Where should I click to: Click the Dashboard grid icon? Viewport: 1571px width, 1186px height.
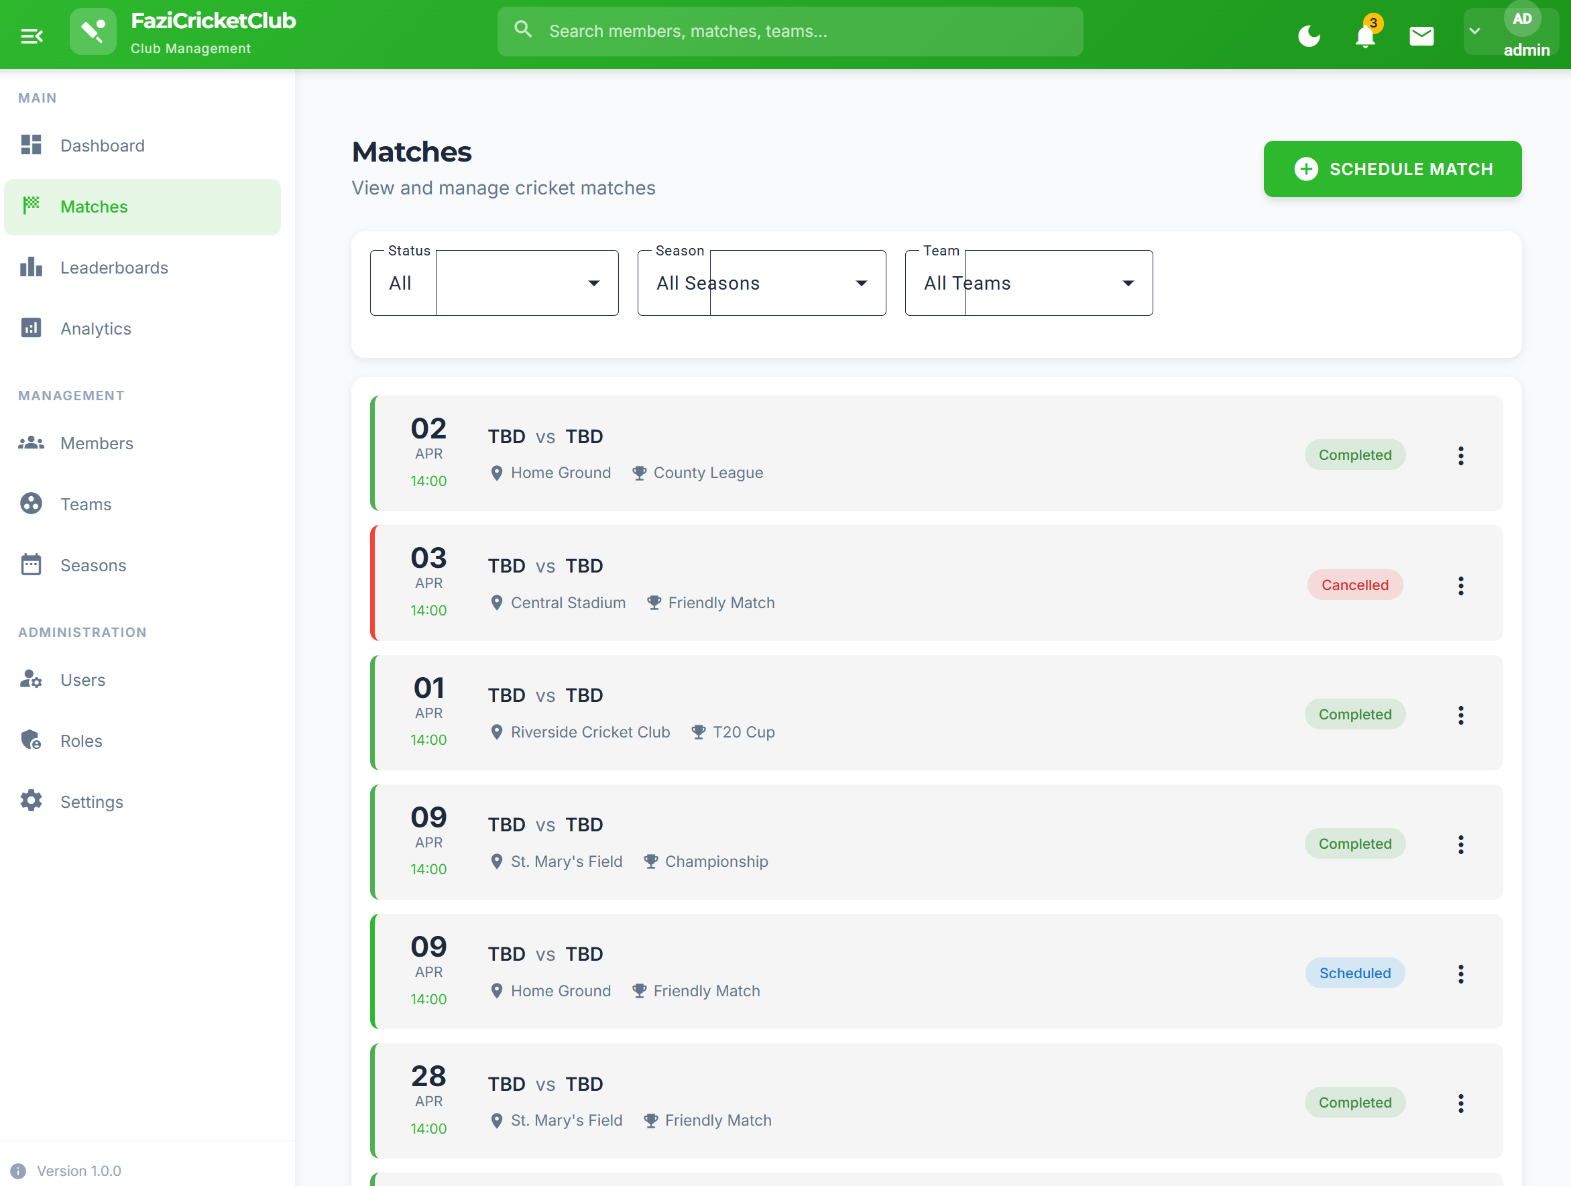32,145
